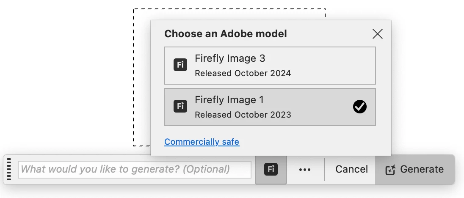
Task: Click the checkmark on Firefly Image 1
Action: point(360,107)
